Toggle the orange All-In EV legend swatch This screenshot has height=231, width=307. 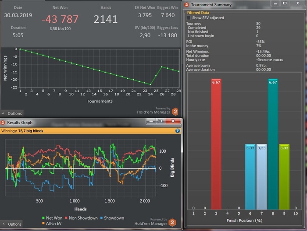point(43,224)
